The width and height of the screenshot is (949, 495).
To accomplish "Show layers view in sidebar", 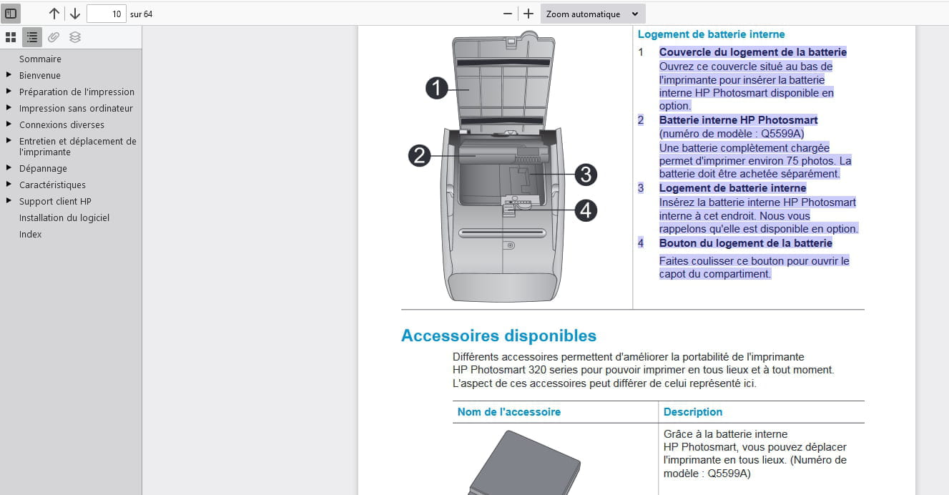I will point(75,37).
